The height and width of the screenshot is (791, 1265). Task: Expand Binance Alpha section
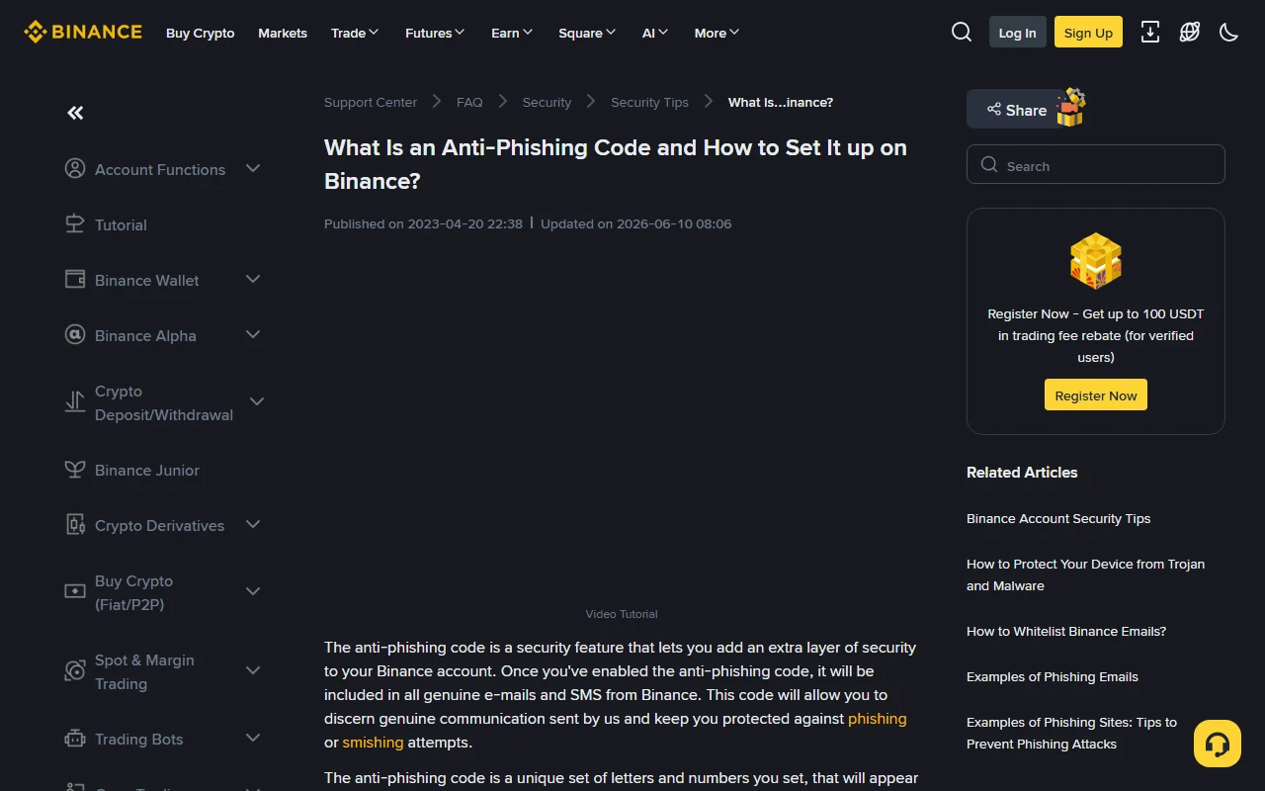click(253, 335)
